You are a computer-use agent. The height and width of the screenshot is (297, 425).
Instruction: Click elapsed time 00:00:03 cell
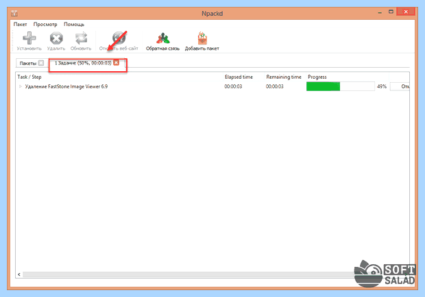[233, 86]
